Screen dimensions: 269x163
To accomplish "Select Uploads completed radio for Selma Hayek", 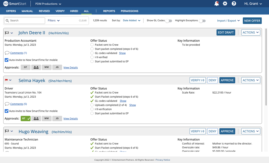I will click(92, 105).
